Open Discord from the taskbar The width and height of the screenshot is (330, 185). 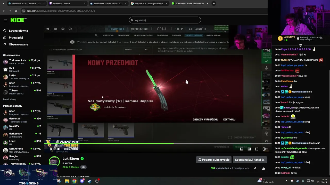[82, 181]
